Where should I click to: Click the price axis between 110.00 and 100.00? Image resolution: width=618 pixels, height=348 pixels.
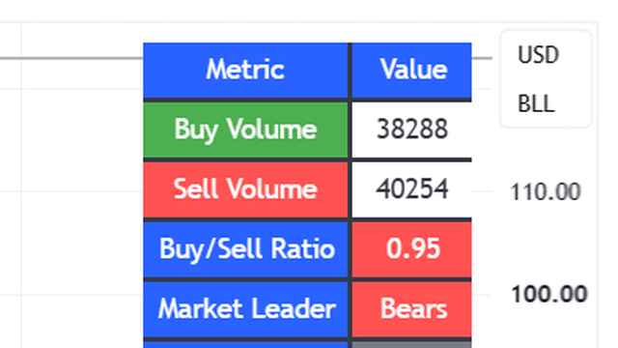coord(546,243)
